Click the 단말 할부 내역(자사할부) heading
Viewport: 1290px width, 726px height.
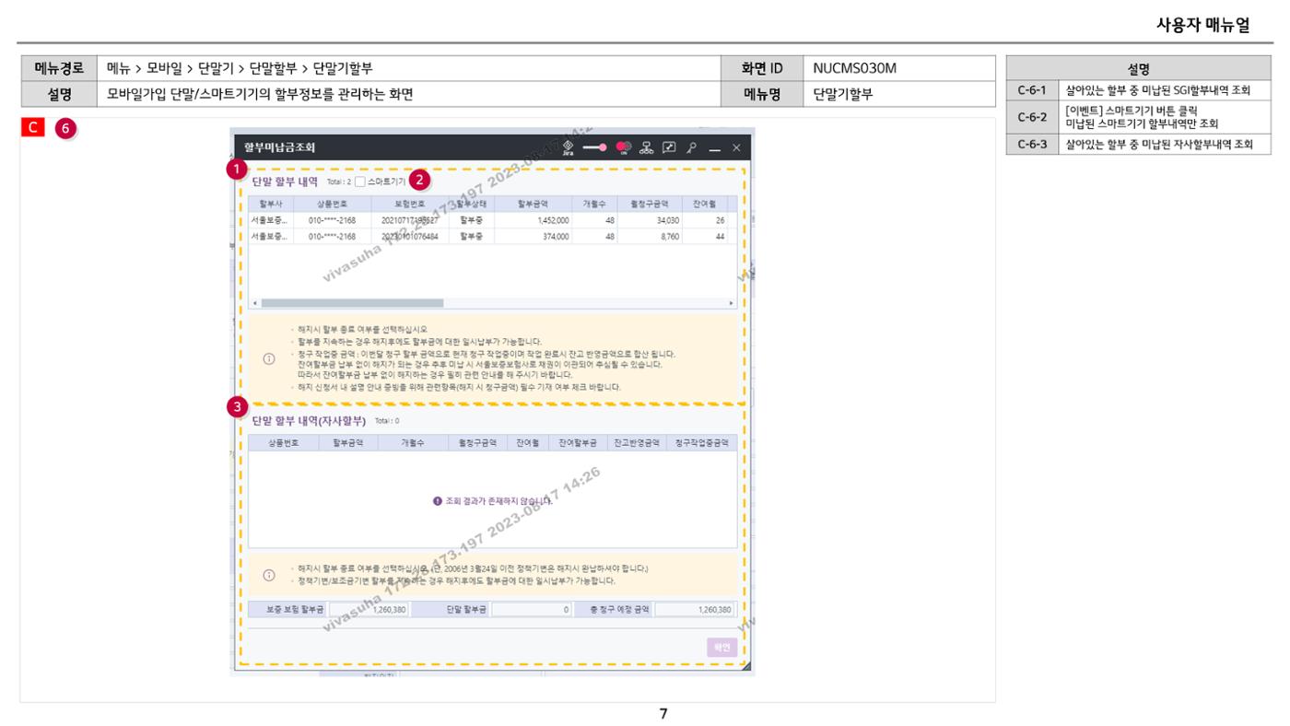tap(309, 421)
